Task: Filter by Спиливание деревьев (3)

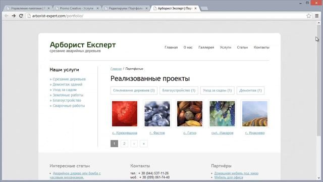Action: tap(134, 90)
